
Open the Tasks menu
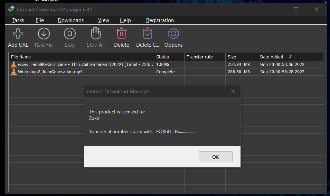18,20
